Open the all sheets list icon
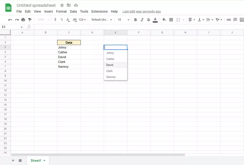 pyautogui.click(x=20, y=160)
